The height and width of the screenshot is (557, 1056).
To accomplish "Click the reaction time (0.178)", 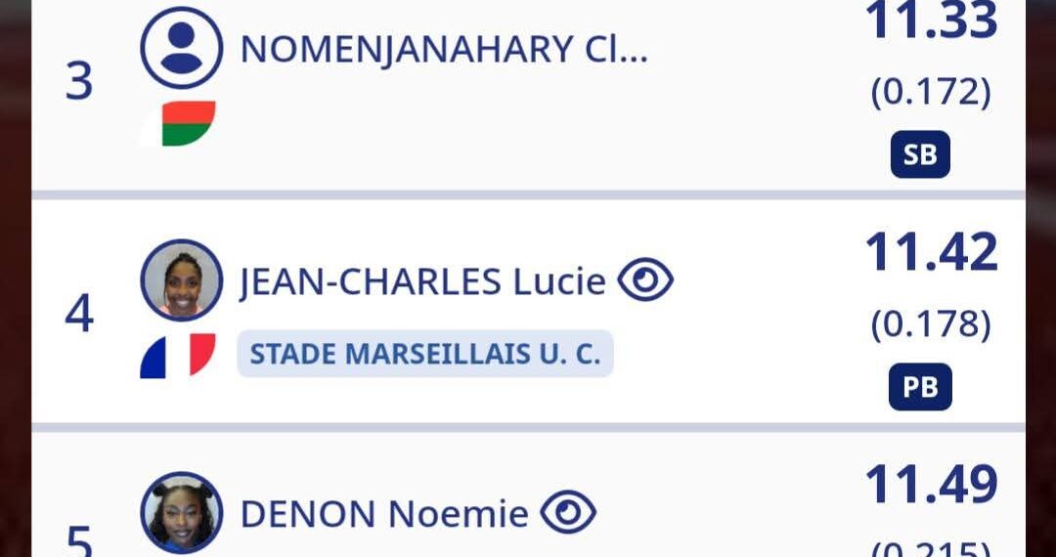I will click(931, 324).
